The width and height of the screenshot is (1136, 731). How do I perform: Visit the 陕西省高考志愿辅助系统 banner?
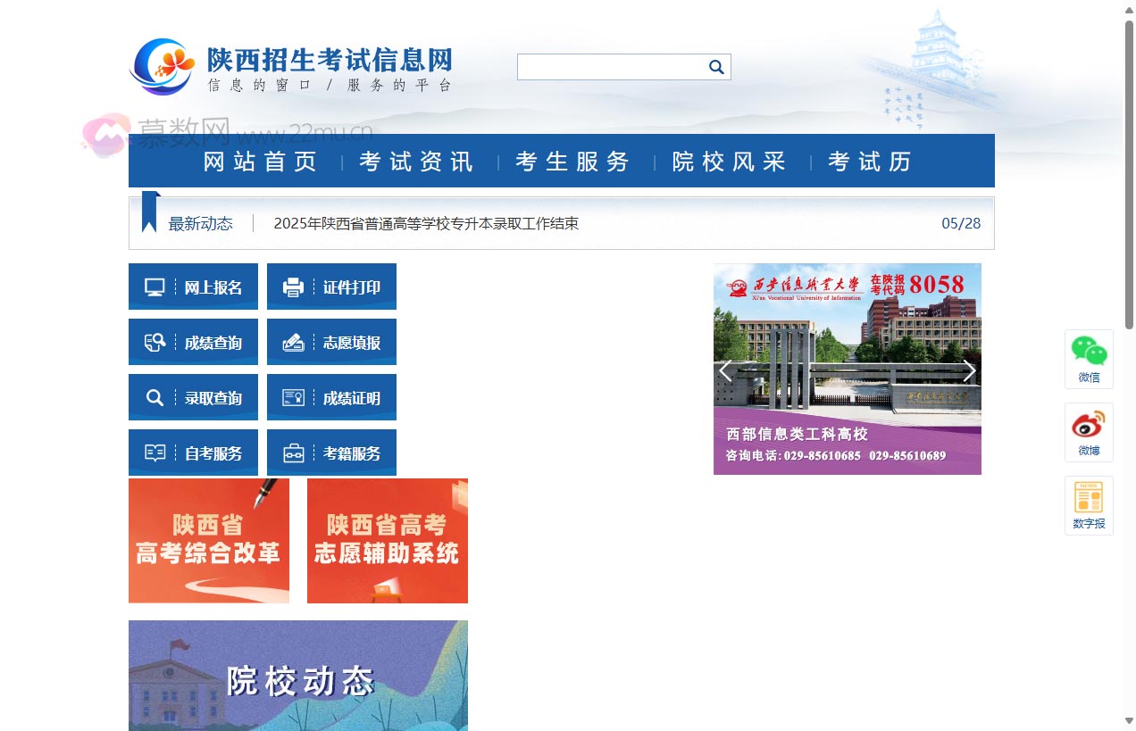387,541
